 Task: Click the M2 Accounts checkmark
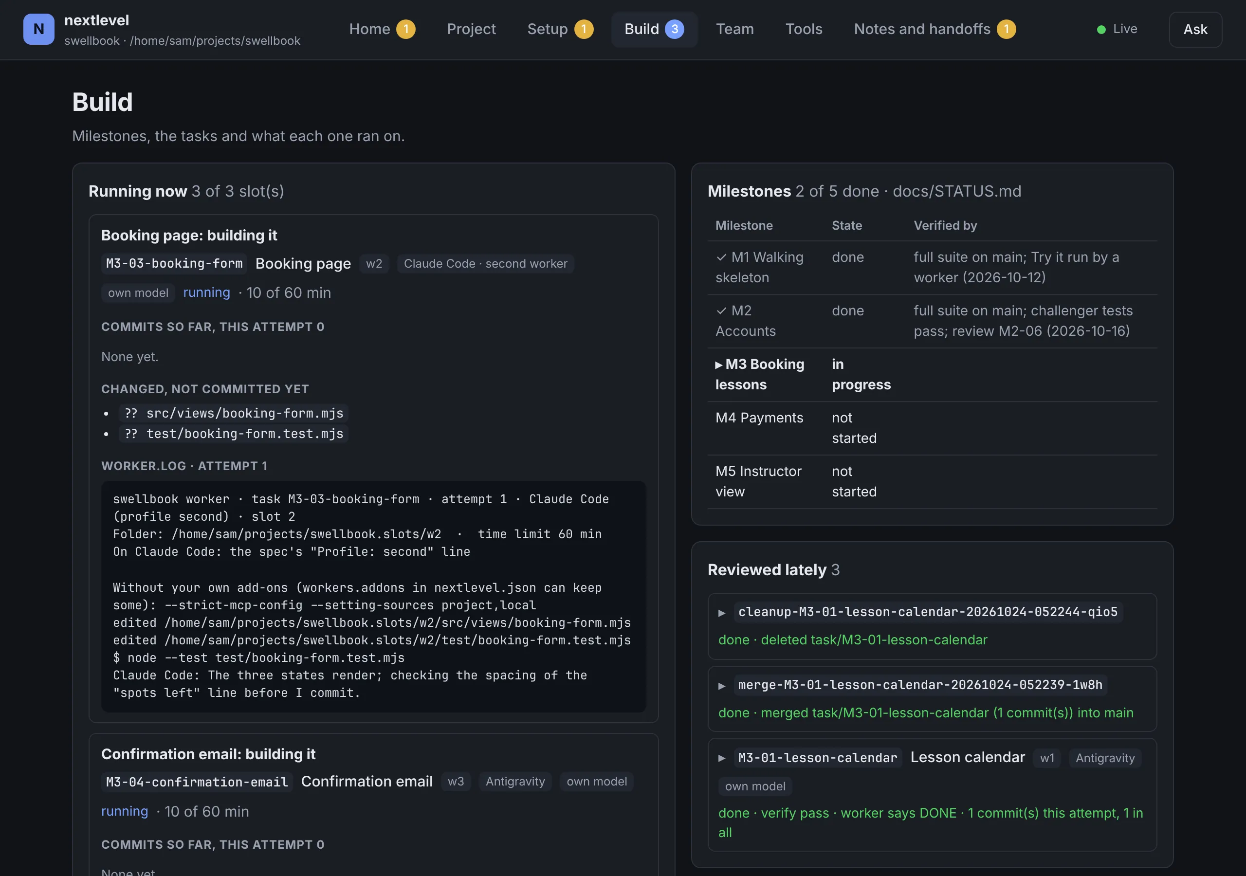coord(721,311)
